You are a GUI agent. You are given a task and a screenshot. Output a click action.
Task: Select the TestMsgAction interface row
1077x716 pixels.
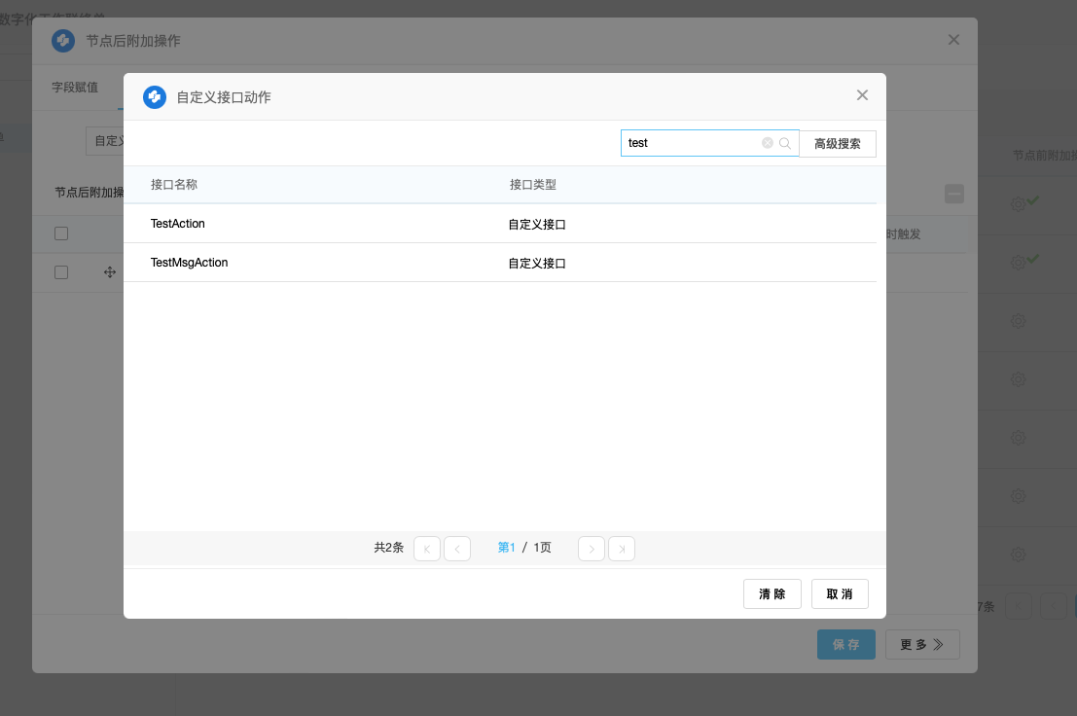click(500, 263)
